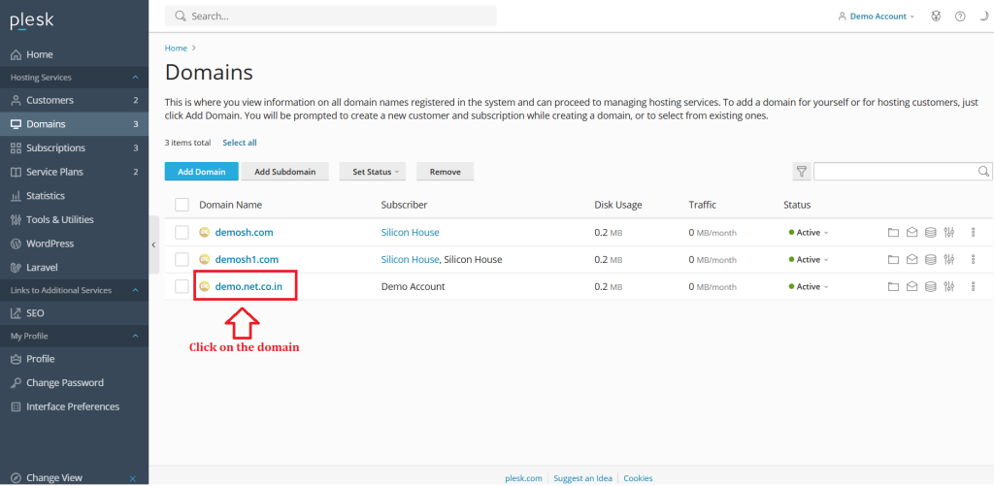The height and width of the screenshot is (486, 994).
Task: Check the demosh1.com row checkbox
Action: [182, 259]
